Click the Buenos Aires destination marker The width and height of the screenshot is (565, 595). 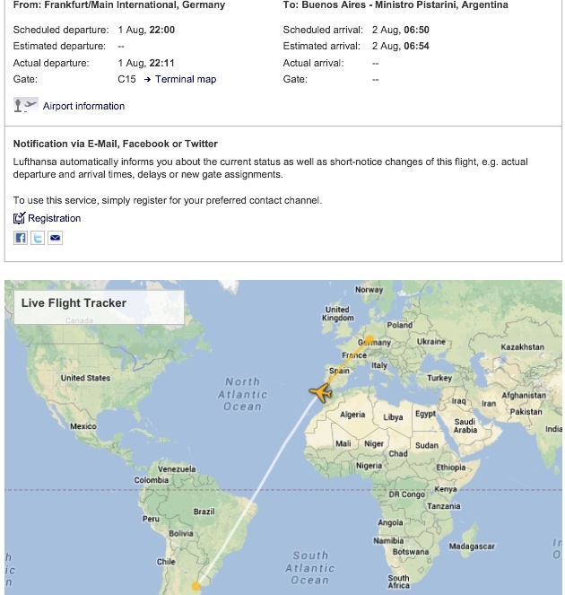196,588
